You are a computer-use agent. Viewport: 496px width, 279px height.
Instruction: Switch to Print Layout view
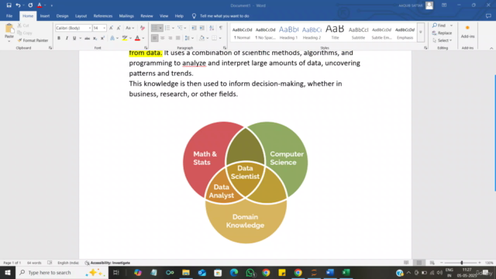coord(419,263)
